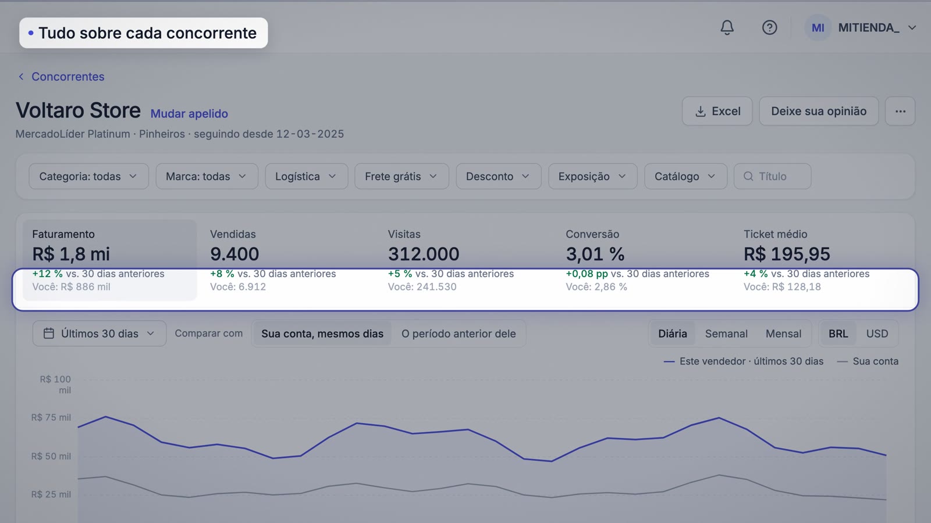Select Sua conta, mesmos dias comparison
Screen dimensions: 931x523
(x=322, y=334)
